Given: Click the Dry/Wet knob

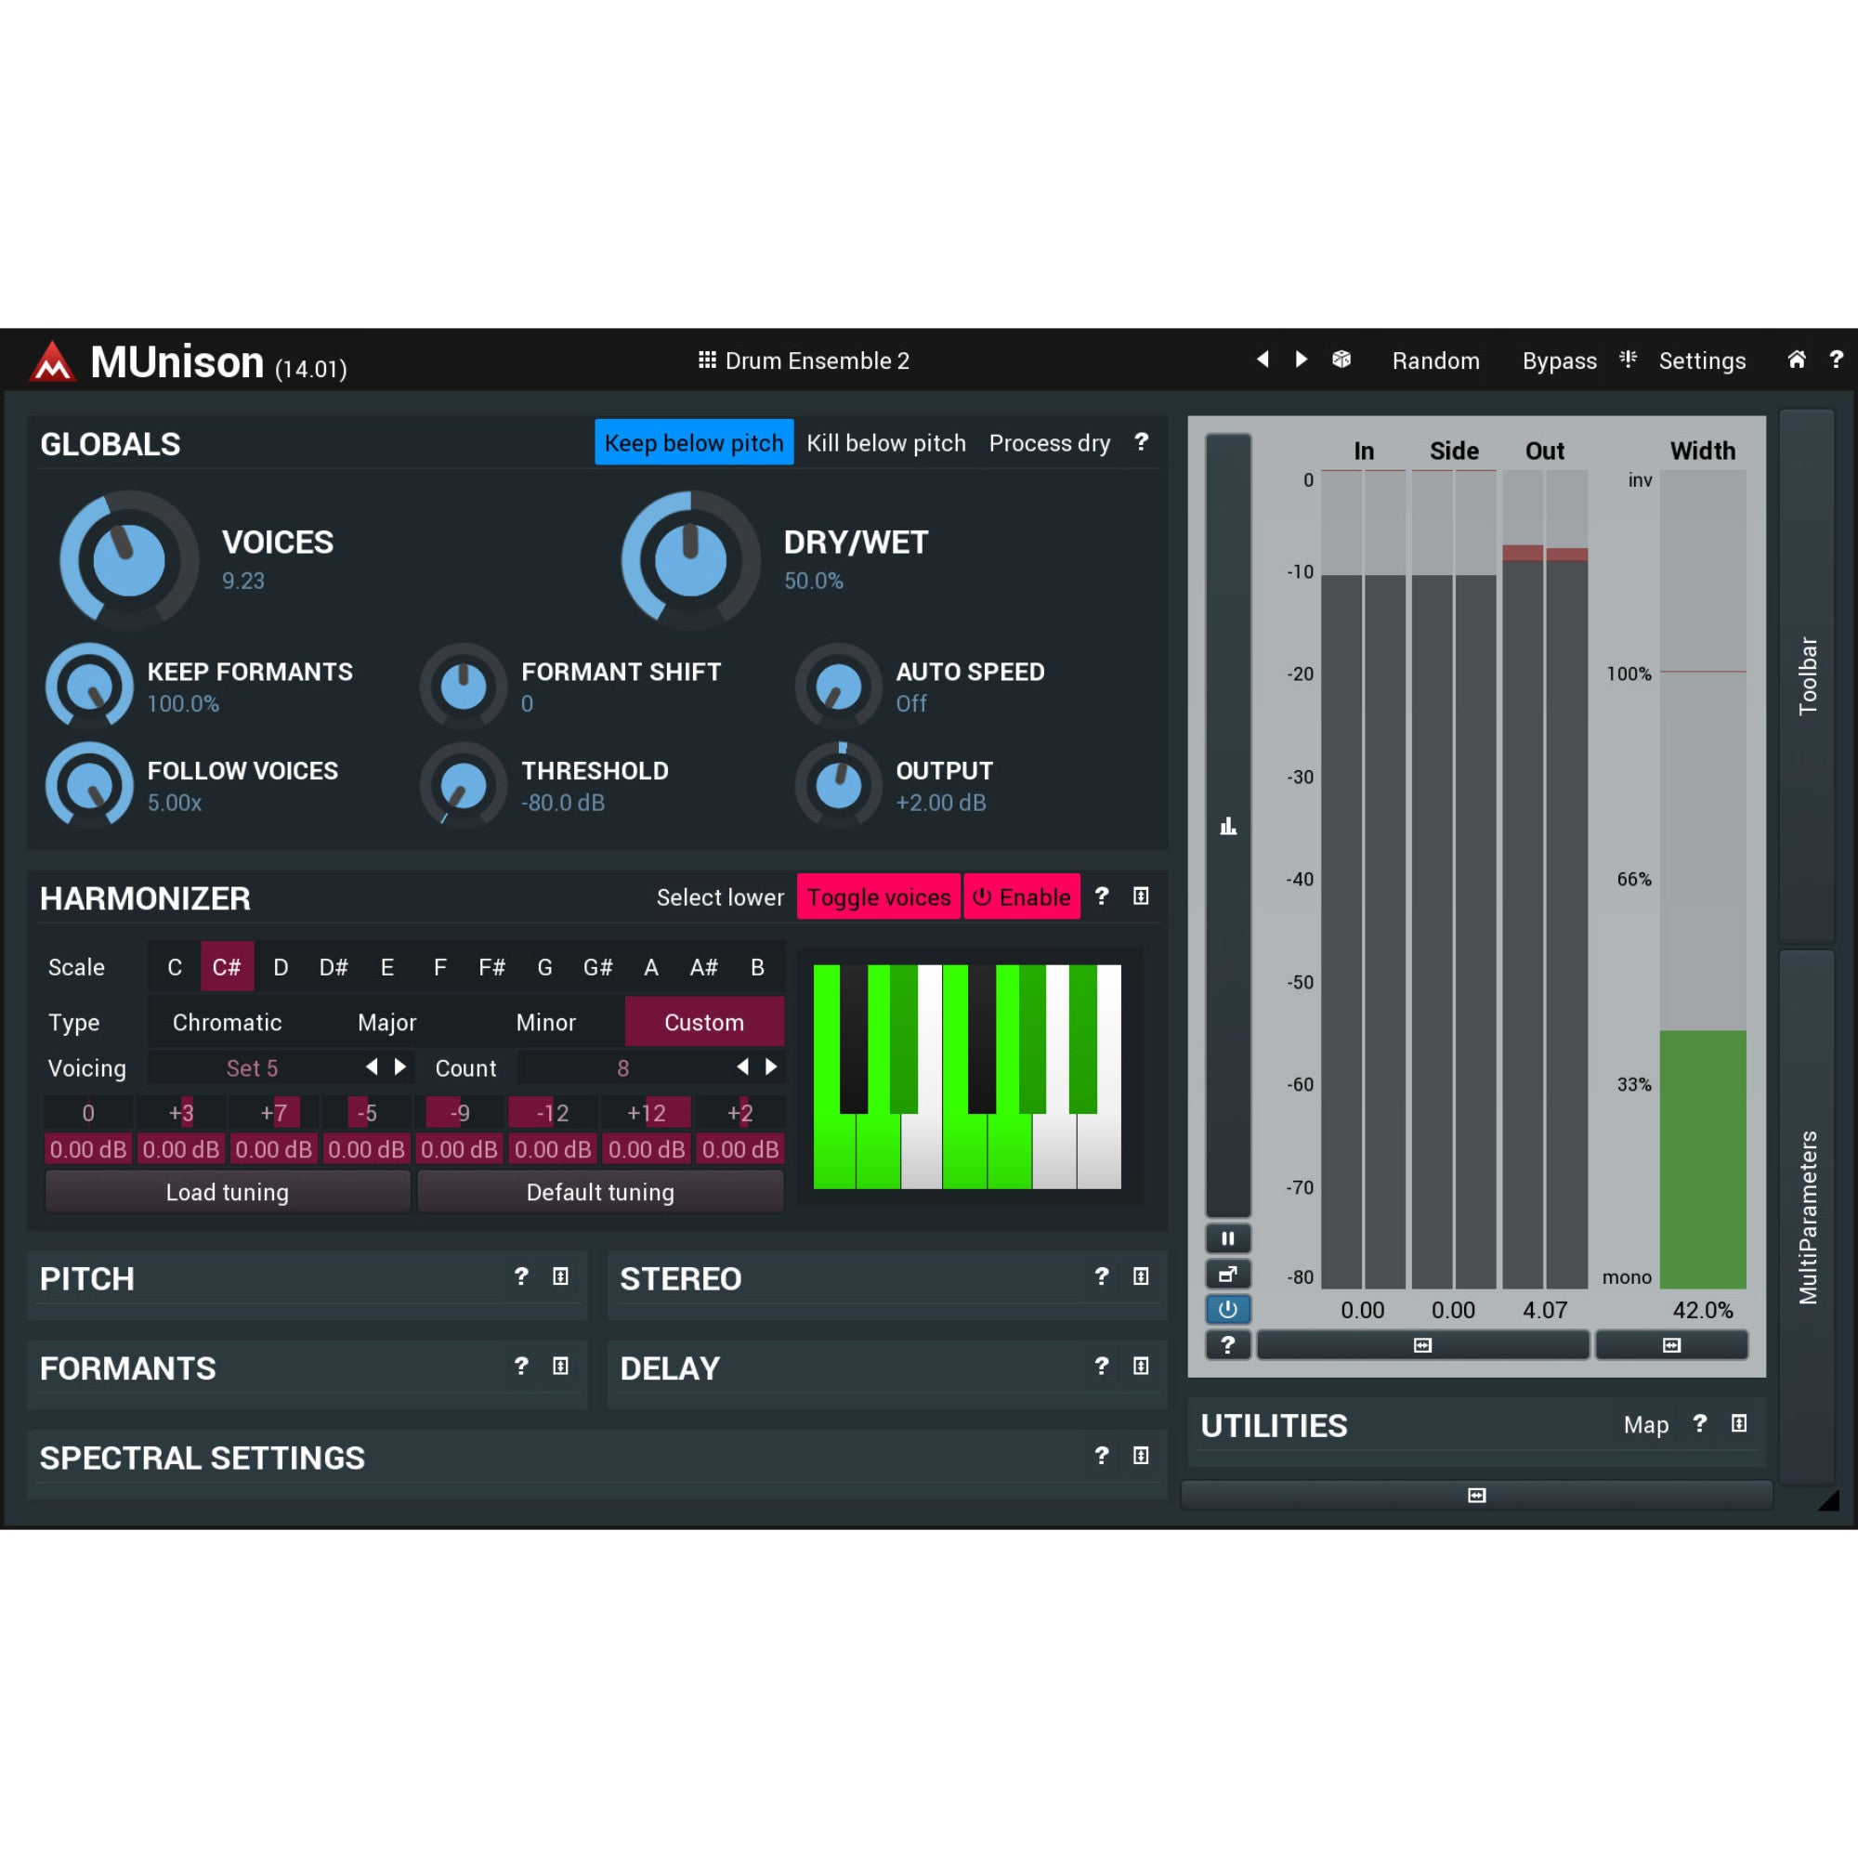Looking at the screenshot, I should (x=690, y=561).
